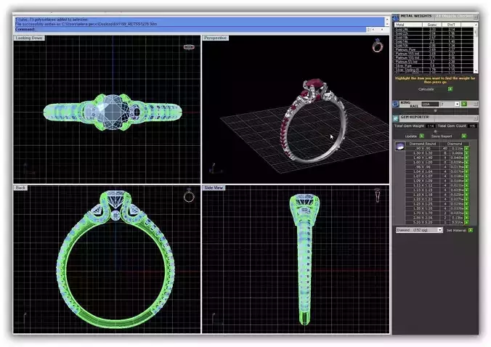The width and height of the screenshot is (491, 347).
Task: Click go button on 1.07 X 1.07 row
Action: [466, 176]
